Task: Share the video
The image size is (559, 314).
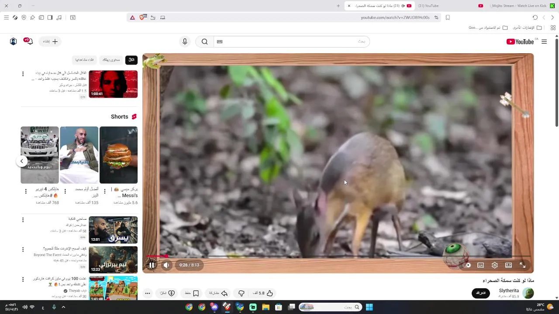Action: click(218, 293)
